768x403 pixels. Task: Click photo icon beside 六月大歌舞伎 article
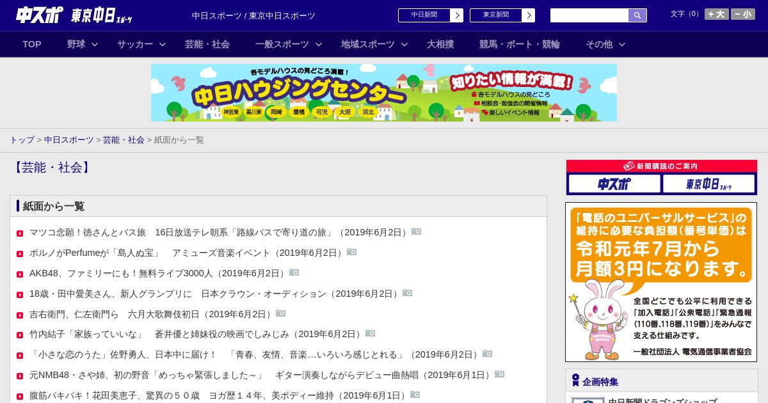coord(280,313)
